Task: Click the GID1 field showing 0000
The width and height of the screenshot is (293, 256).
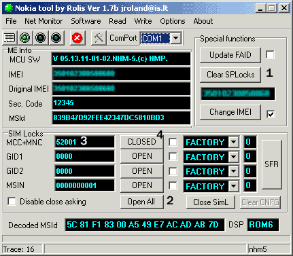Action: click(84, 156)
